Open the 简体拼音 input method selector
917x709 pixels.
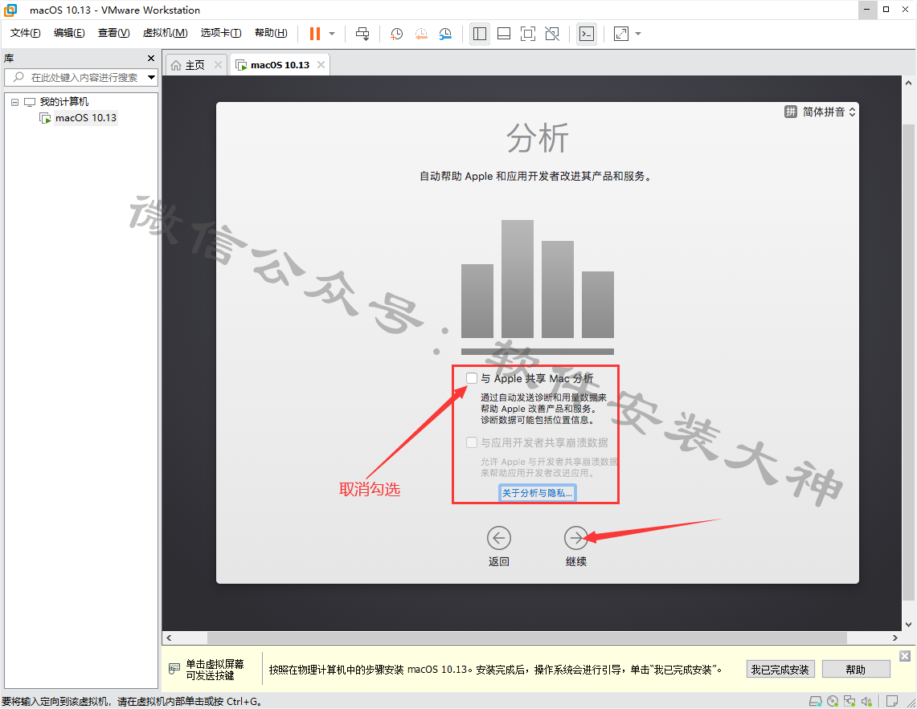820,112
